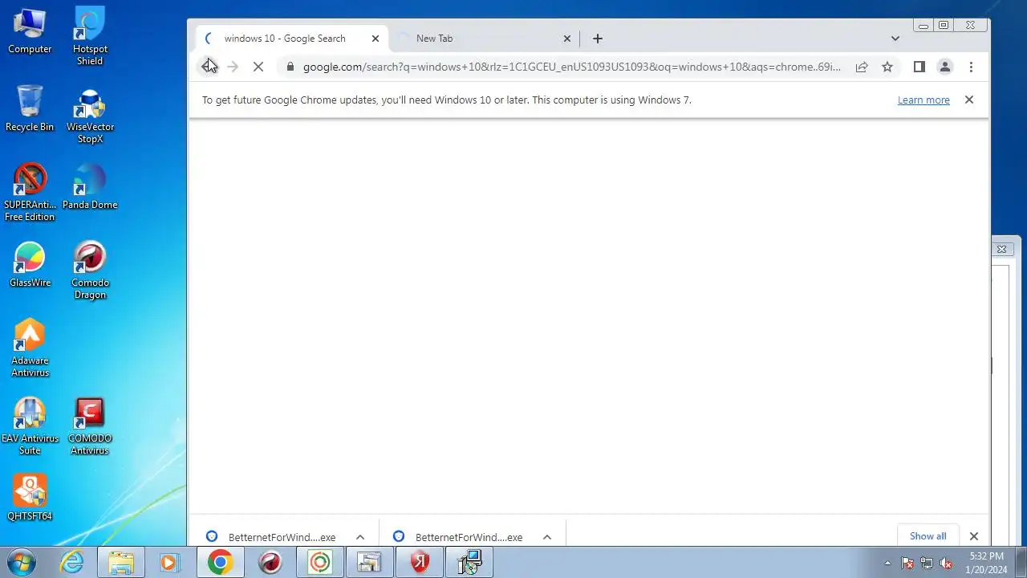Launch Internet Explorer from taskbar

72,563
